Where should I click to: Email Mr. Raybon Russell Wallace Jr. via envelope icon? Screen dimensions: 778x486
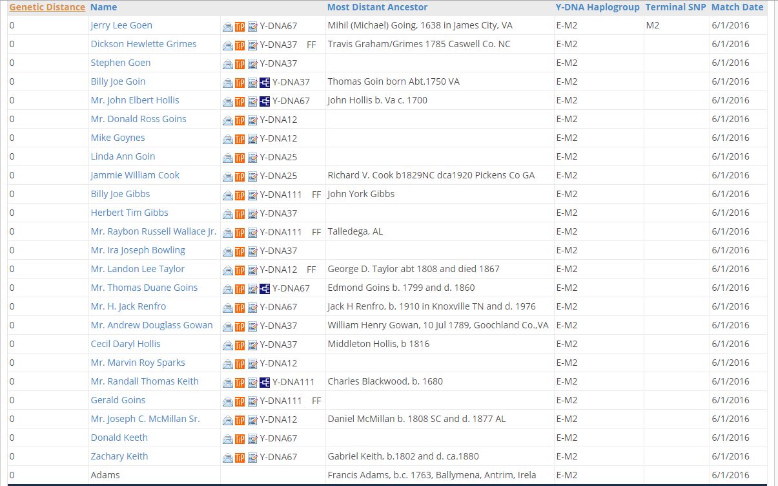point(228,233)
